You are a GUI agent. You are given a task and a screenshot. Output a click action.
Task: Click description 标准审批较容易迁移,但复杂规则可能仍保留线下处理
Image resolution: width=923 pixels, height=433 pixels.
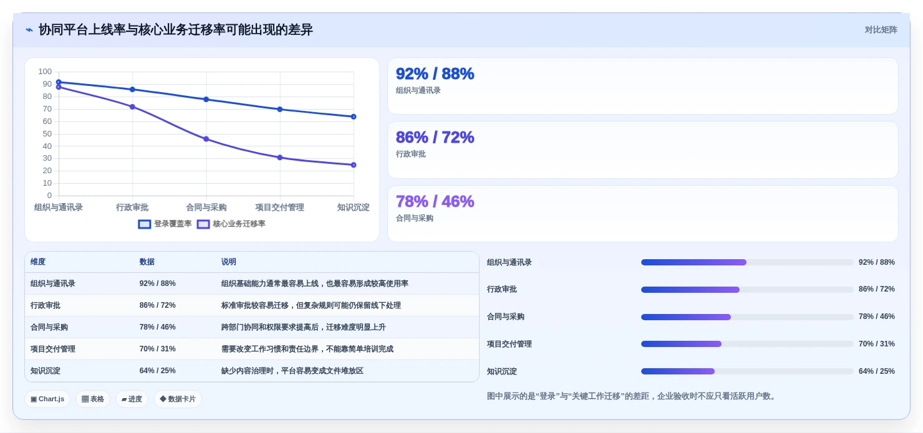[311, 305]
